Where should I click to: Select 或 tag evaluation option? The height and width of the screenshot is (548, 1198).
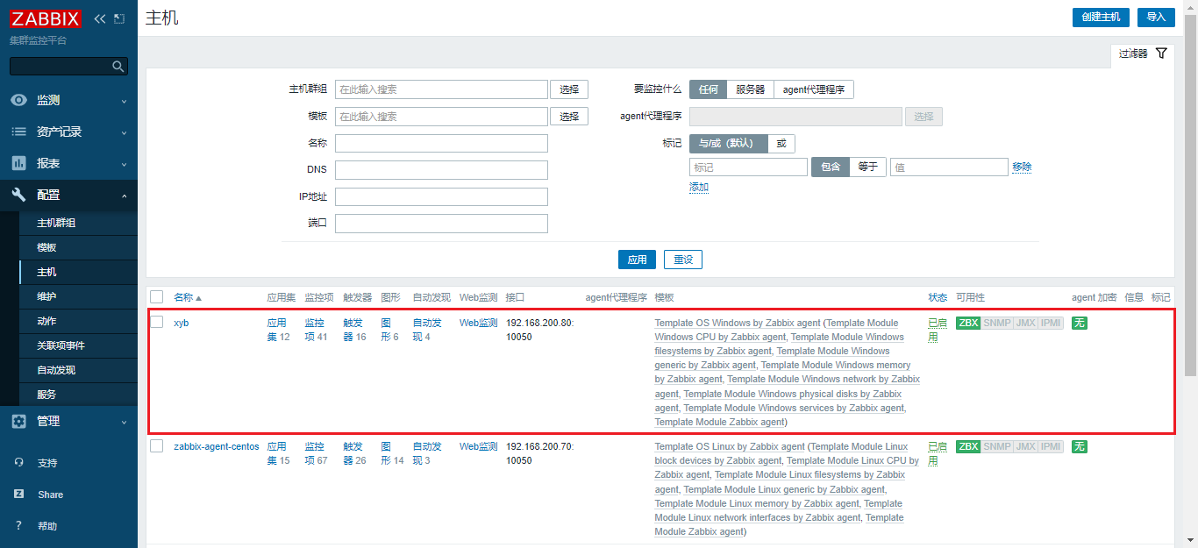click(781, 143)
